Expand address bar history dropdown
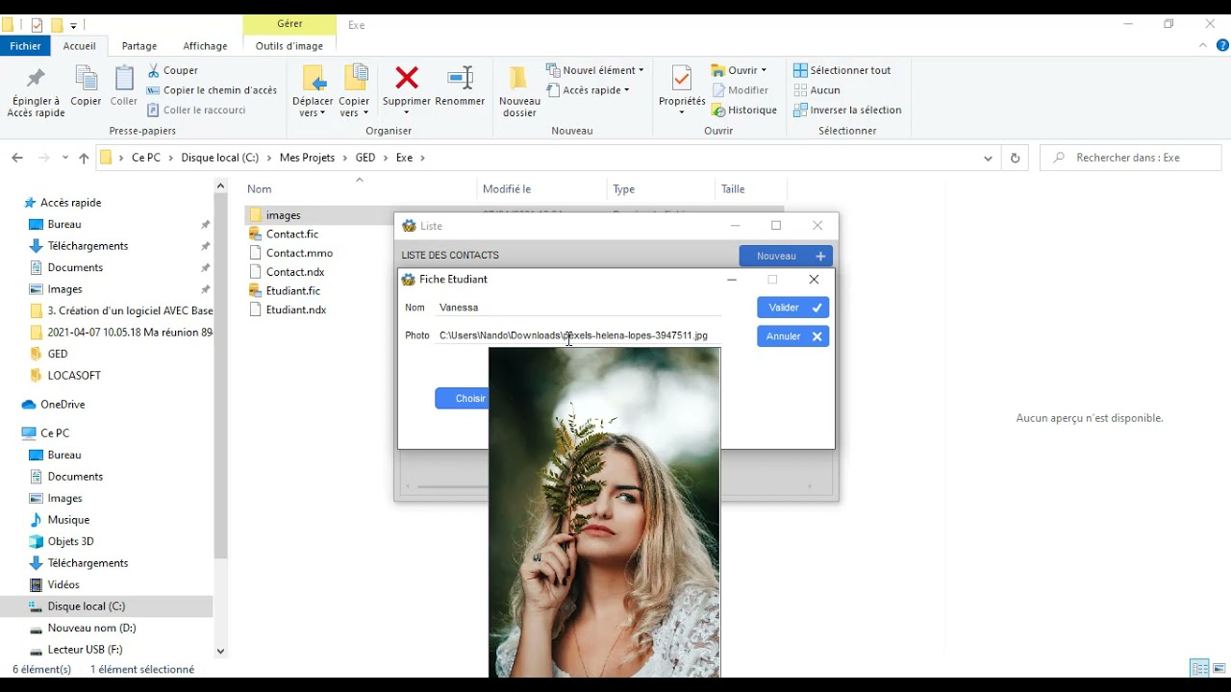Screen dimensions: 1231x692 point(988,158)
